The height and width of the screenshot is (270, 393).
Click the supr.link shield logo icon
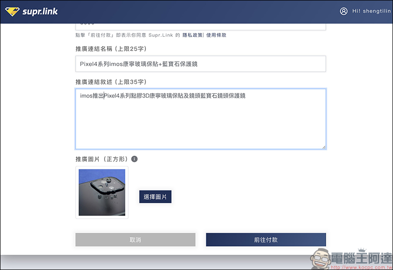tap(12, 11)
